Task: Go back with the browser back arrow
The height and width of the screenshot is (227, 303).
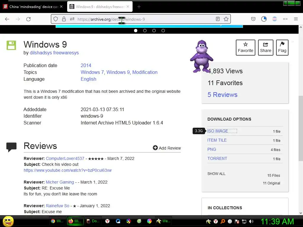Action: click(7, 19)
